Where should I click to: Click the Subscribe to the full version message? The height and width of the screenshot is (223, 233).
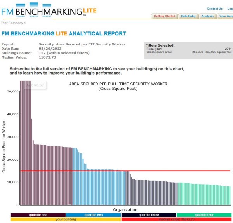click(x=97, y=71)
